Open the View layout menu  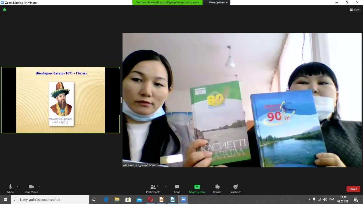coord(354,10)
